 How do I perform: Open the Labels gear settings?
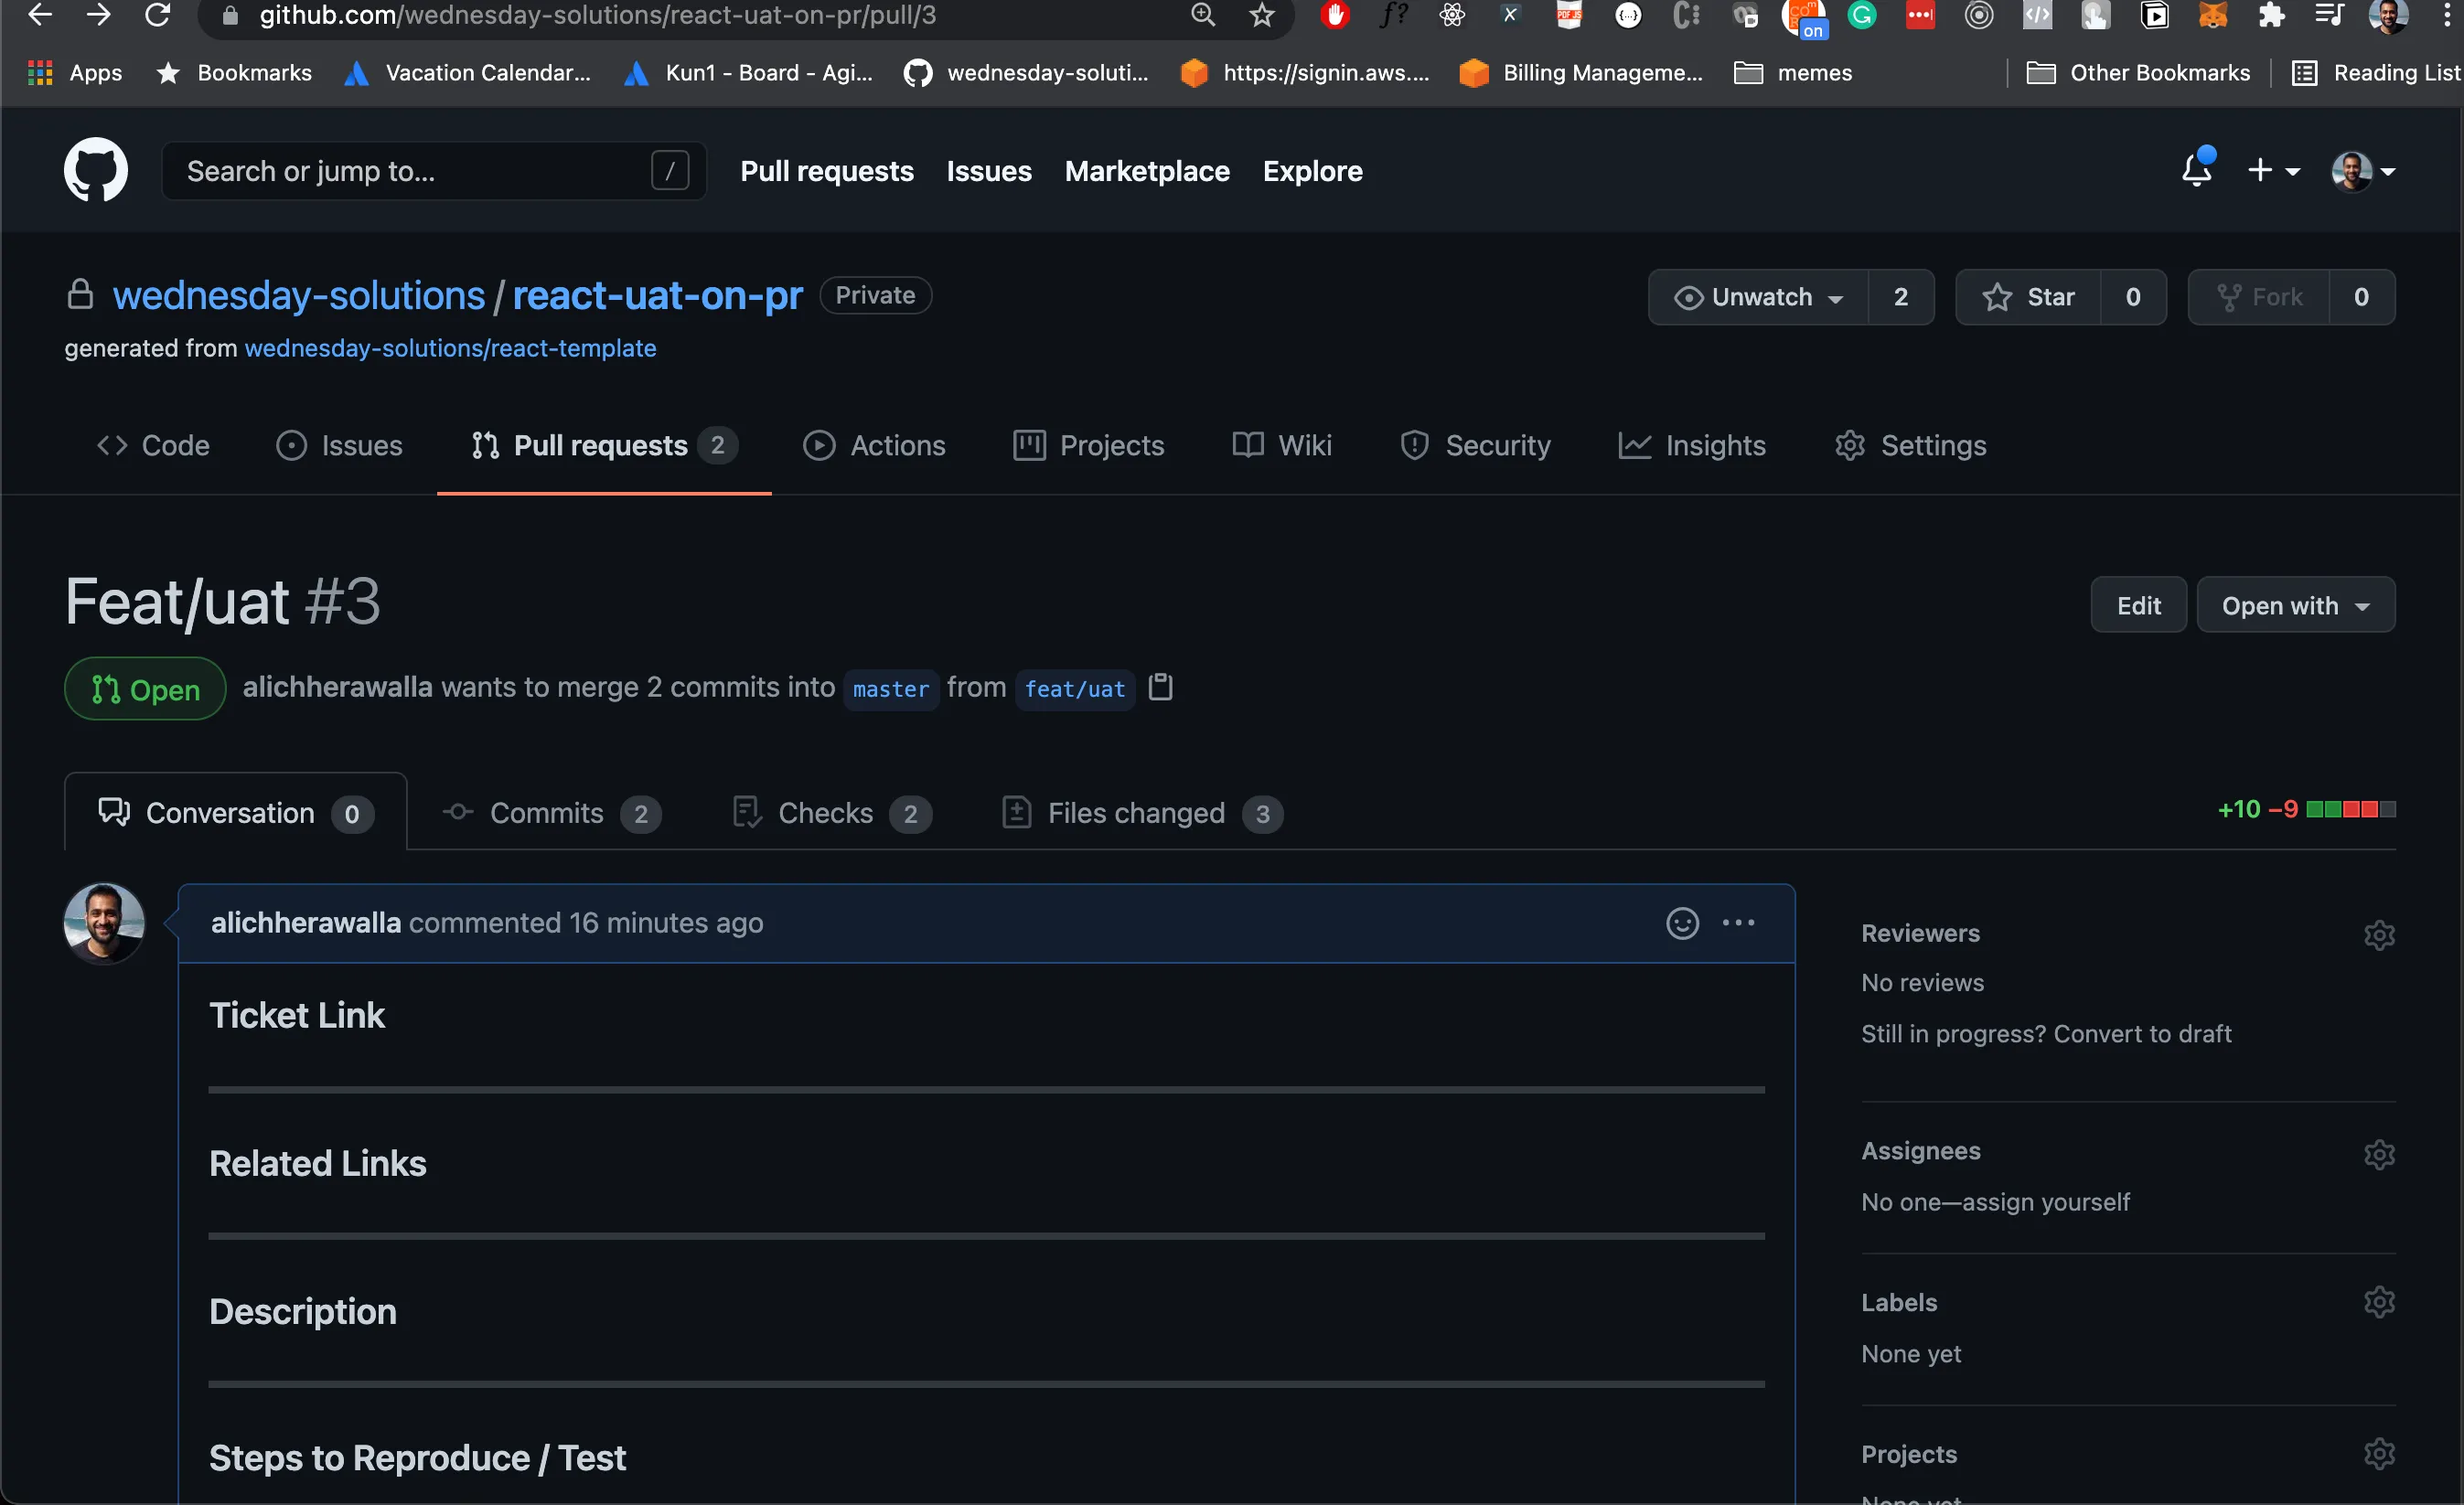(x=2379, y=1301)
